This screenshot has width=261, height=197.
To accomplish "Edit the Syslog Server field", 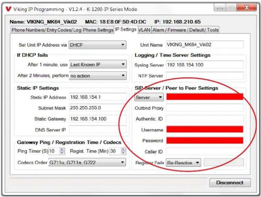I will pos(205,65).
